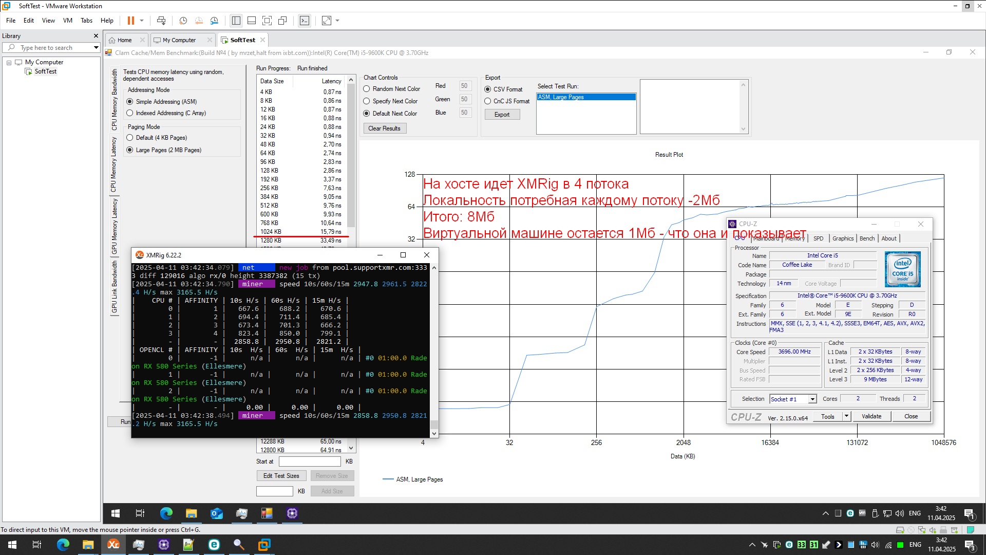
Task: Open the power options dropdown arrow beside pause
Action: [x=142, y=21]
